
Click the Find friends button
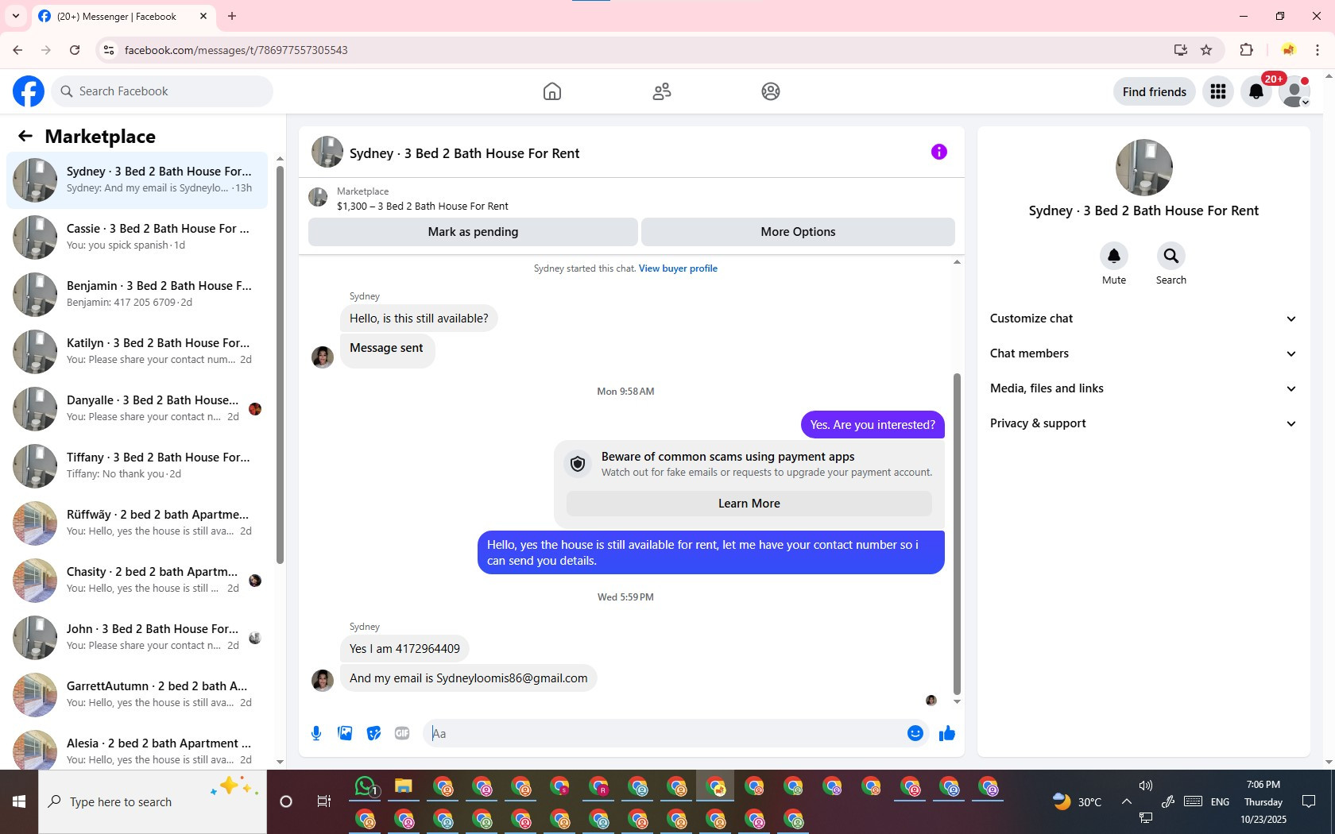[1154, 91]
